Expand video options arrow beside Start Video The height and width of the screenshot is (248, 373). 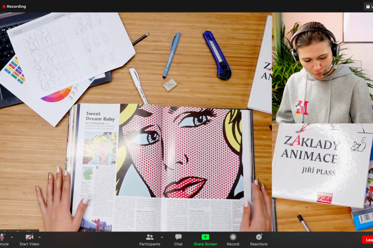(x=39, y=237)
